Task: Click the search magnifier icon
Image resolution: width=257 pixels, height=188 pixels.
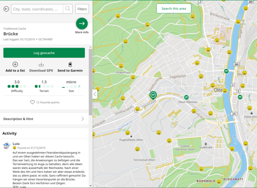Action: (x=68, y=9)
